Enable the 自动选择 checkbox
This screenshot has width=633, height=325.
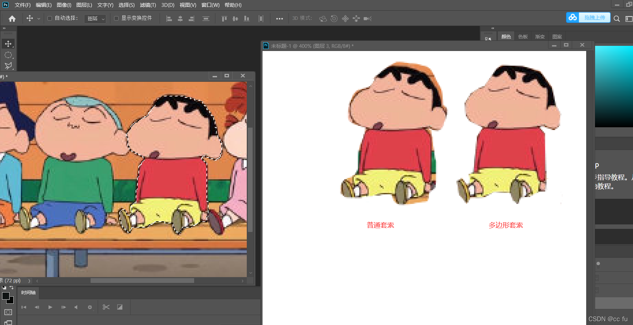pyautogui.click(x=50, y=18)
